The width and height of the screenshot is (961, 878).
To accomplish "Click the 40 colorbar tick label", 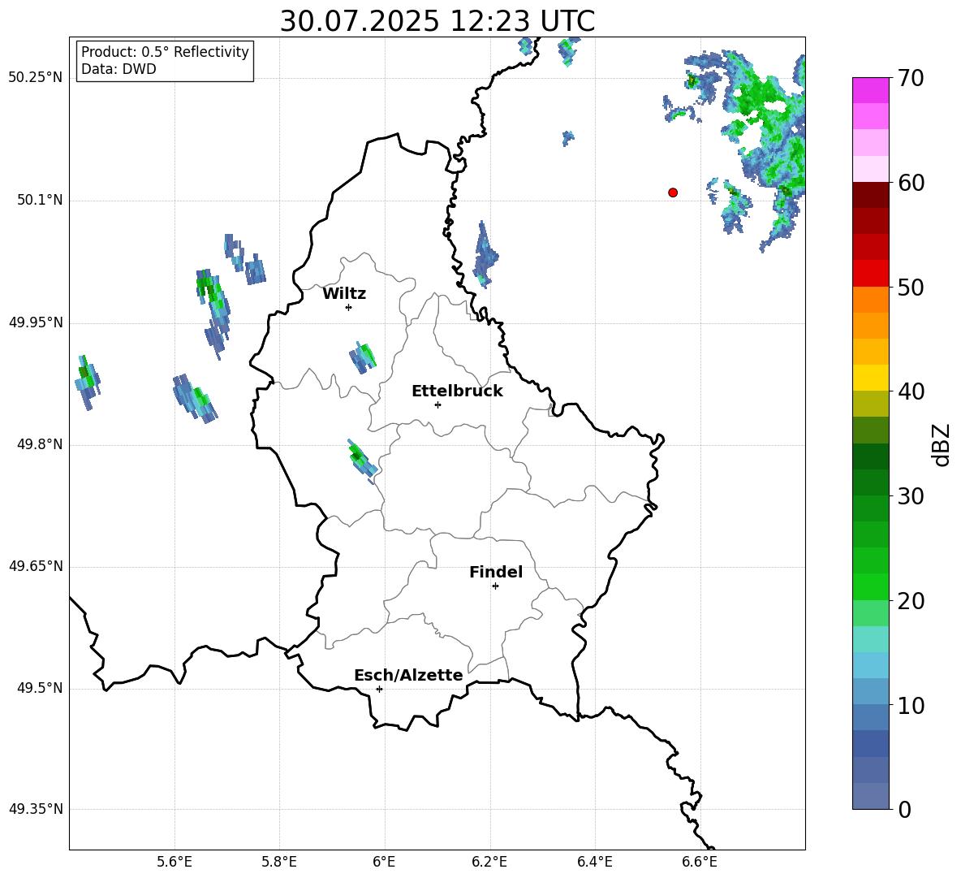I will tap(911, 391).
